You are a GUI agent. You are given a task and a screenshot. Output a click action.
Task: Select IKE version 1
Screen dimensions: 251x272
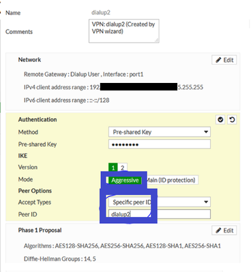(113, 168)
